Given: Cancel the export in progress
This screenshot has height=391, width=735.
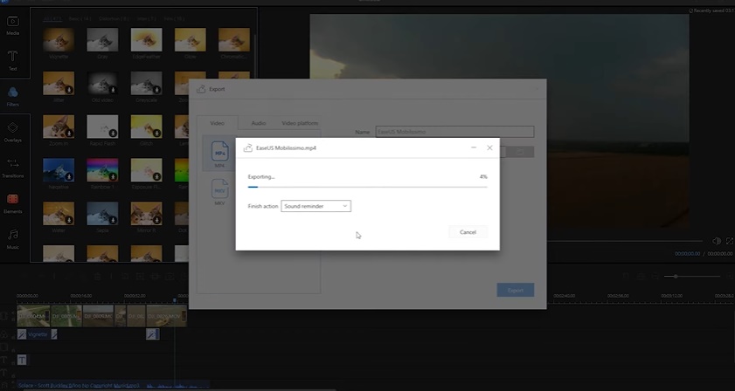Looking at the screenshot, I should click(468, 232).
